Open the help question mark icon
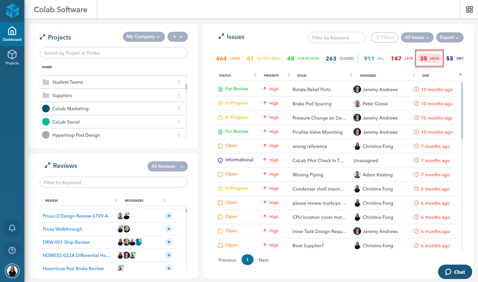478x282 pixels. click(x=12, y=251)
